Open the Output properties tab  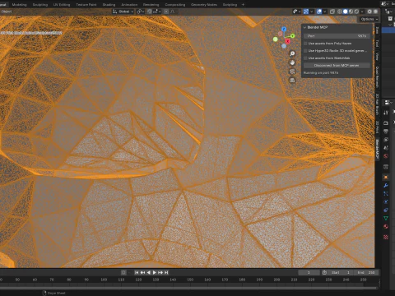pos(386,132)
